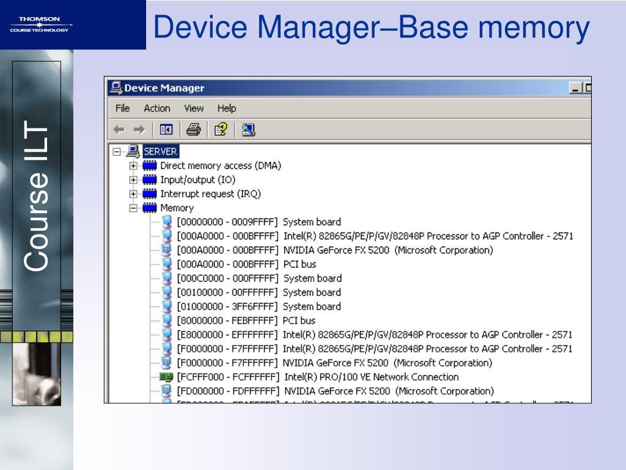Select [000A0000 - 000BFFFF] Intel AGP Controller entry text

click(x=375, y=236)
